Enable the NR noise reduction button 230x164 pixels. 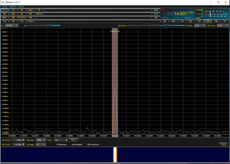22,14
